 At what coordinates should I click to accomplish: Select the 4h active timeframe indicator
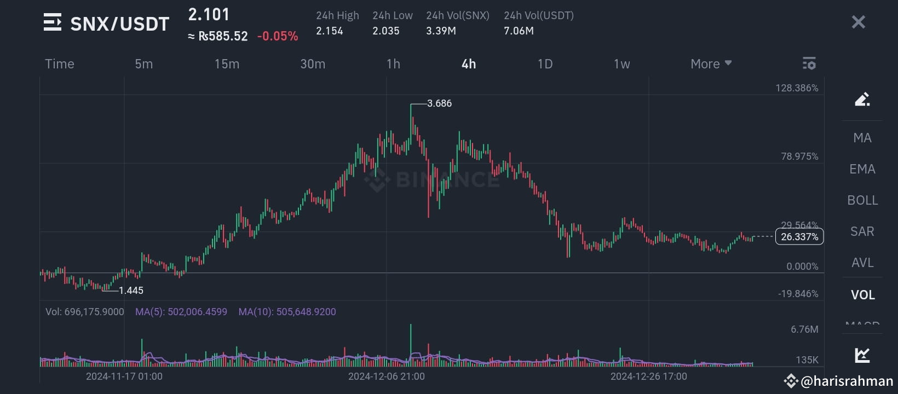click(469, 63)
